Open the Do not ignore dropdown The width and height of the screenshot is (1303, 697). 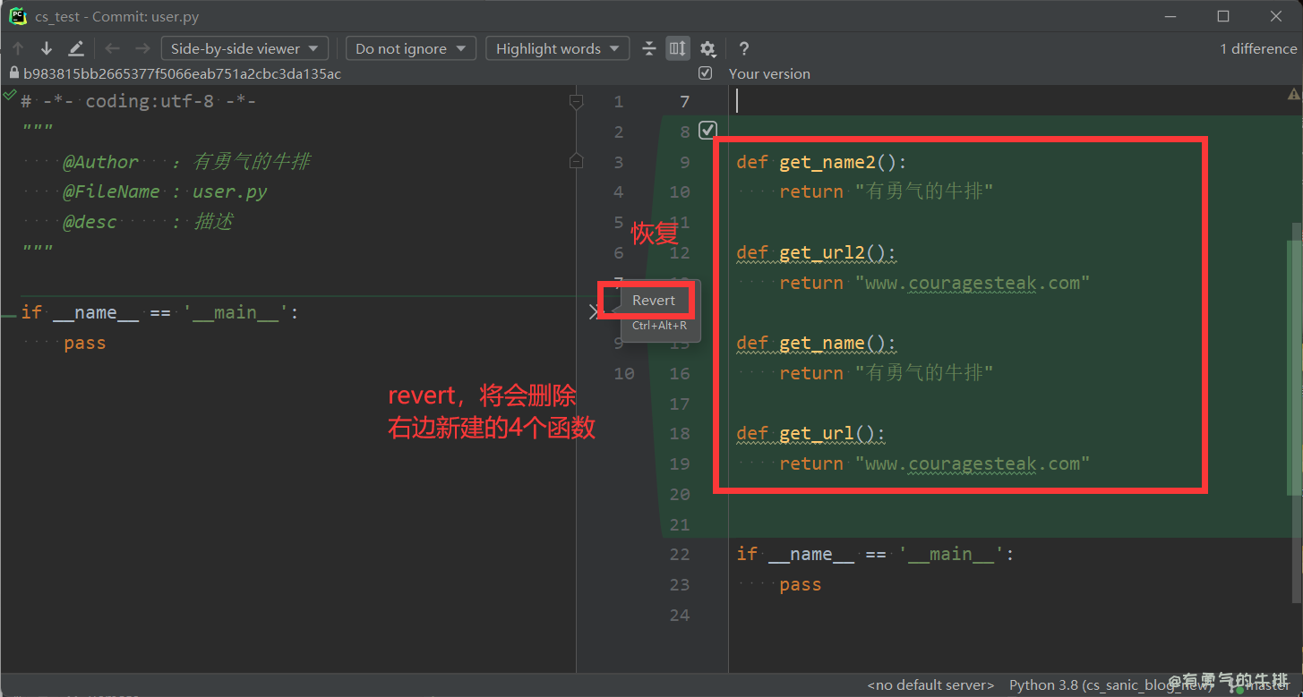tap(410, 48)
